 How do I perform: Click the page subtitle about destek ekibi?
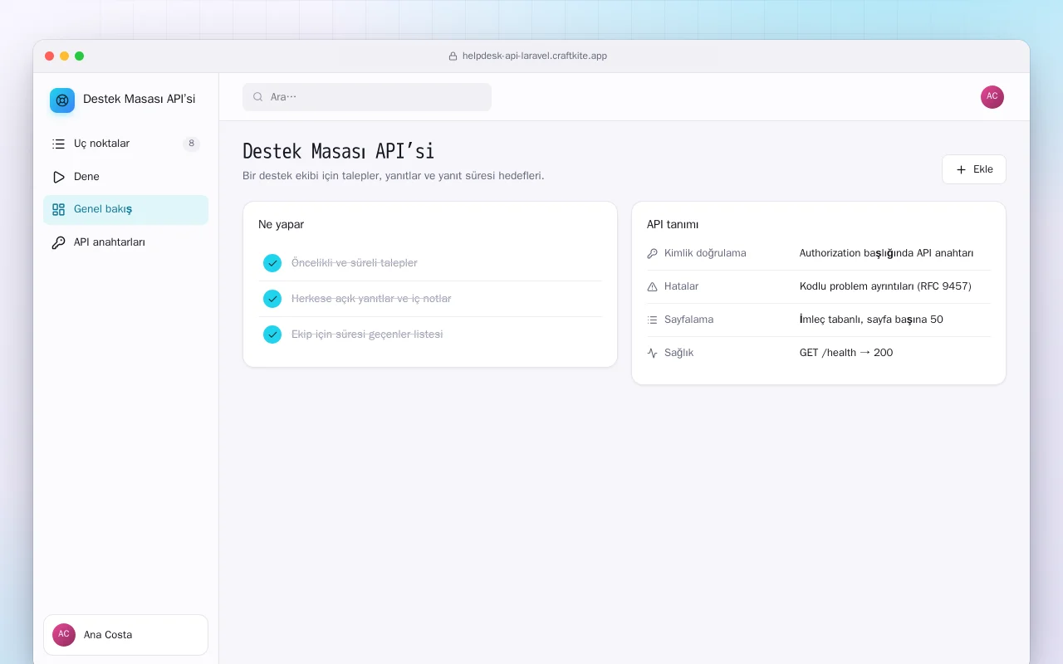coord(394,176)
